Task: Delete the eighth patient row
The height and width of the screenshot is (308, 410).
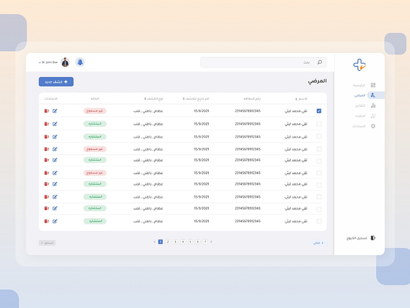Action: pyautogui.click(x=46, y=197)
